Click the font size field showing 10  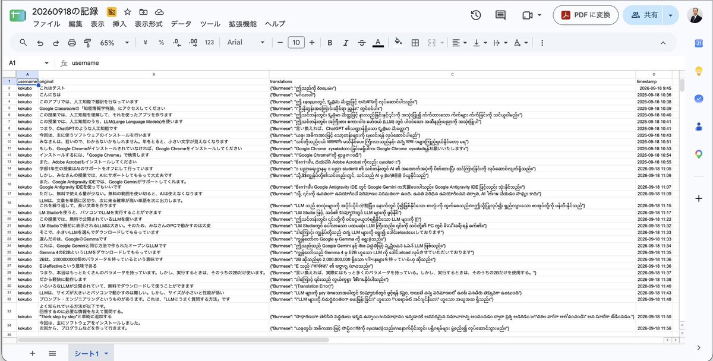[x=295, y=42]
